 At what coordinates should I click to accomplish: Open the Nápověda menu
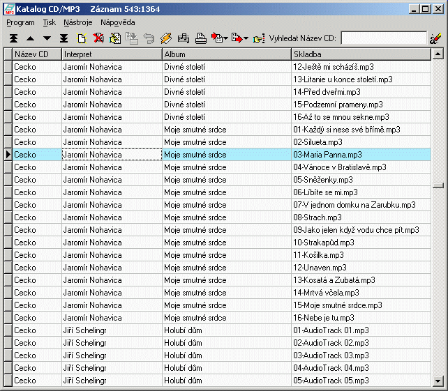[118, 22]
